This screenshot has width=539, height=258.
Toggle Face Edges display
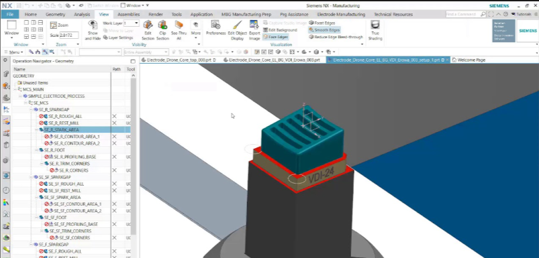(276, 37)
